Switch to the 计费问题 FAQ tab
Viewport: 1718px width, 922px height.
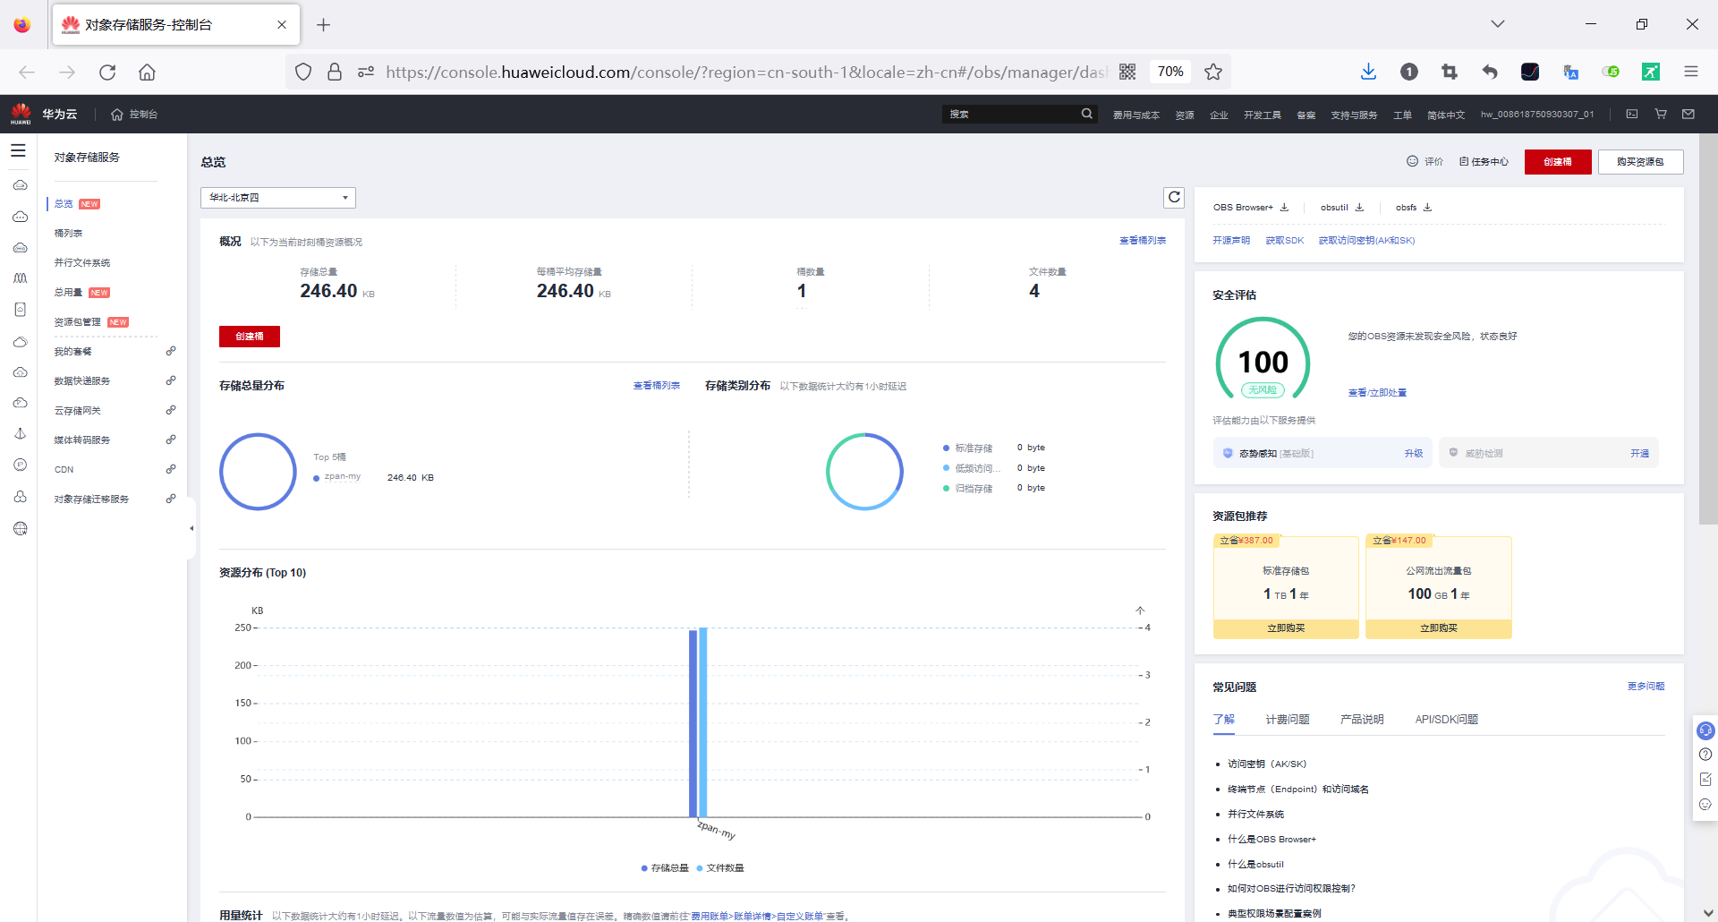1287,720
